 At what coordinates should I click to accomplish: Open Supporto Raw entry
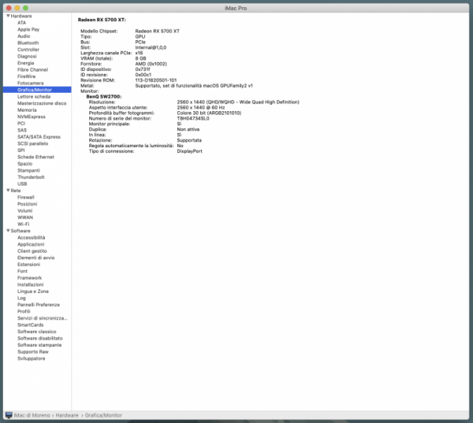(x=33, y=352)
